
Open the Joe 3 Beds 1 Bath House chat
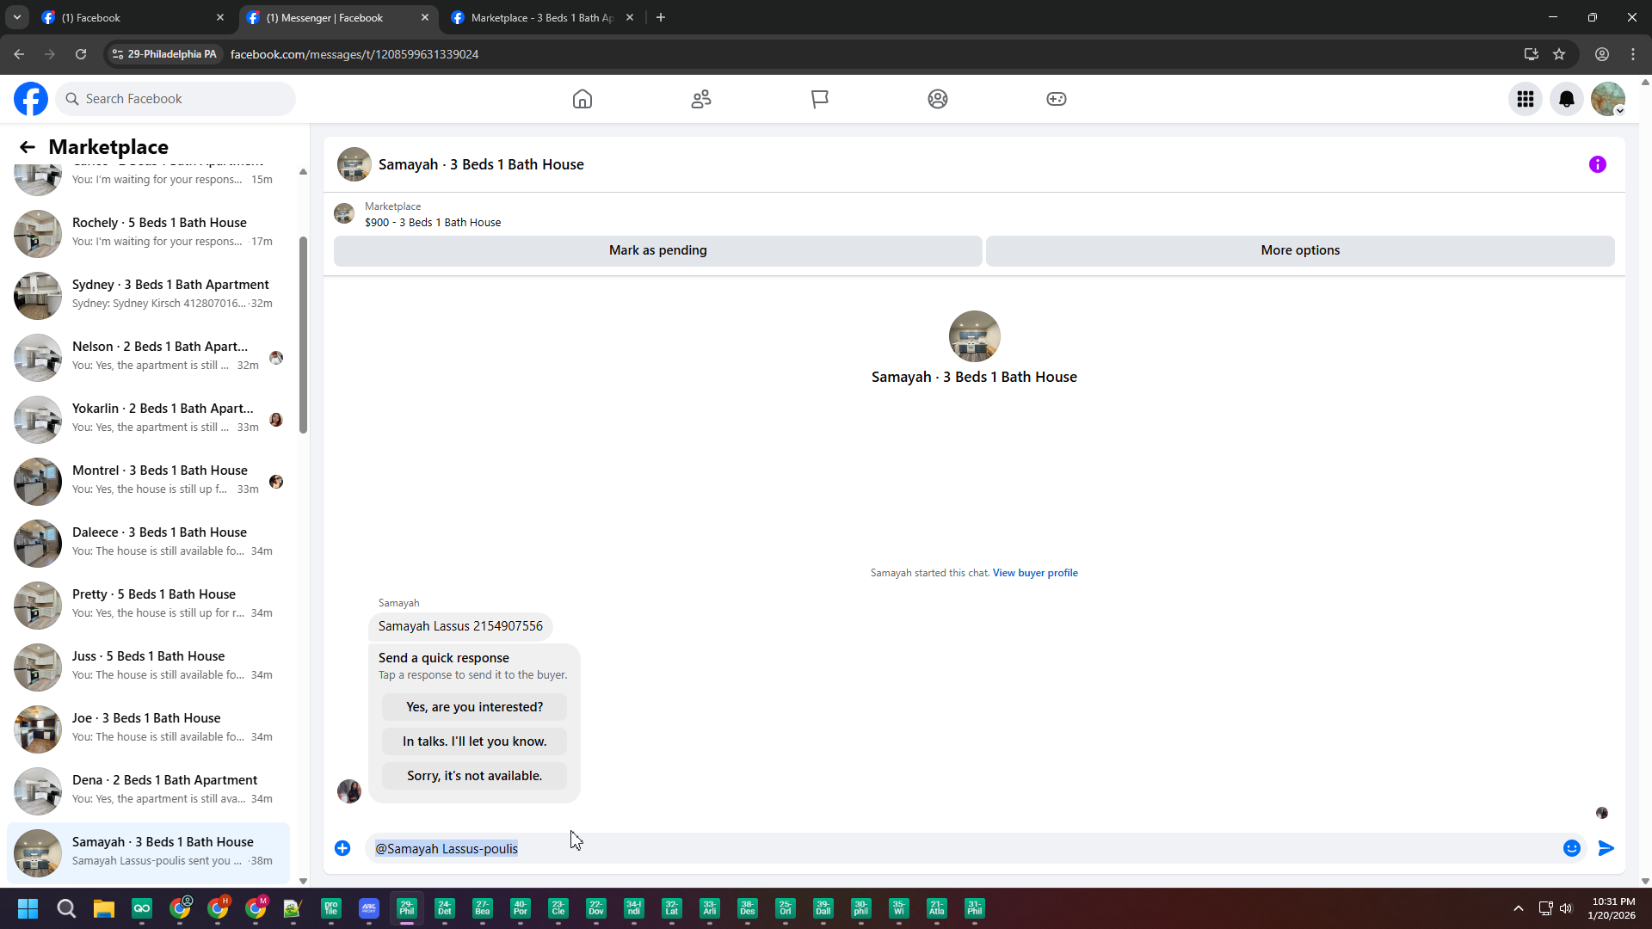click(x=148, y=729)
